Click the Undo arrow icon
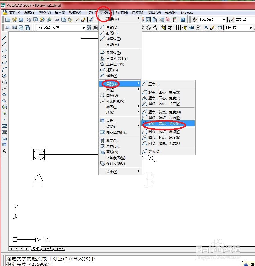This screenshot has width=255, height=266. coord(92,20)
